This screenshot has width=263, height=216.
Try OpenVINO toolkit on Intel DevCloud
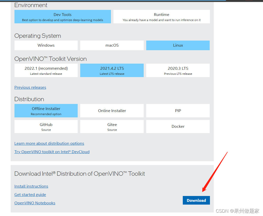coord(52,152)
